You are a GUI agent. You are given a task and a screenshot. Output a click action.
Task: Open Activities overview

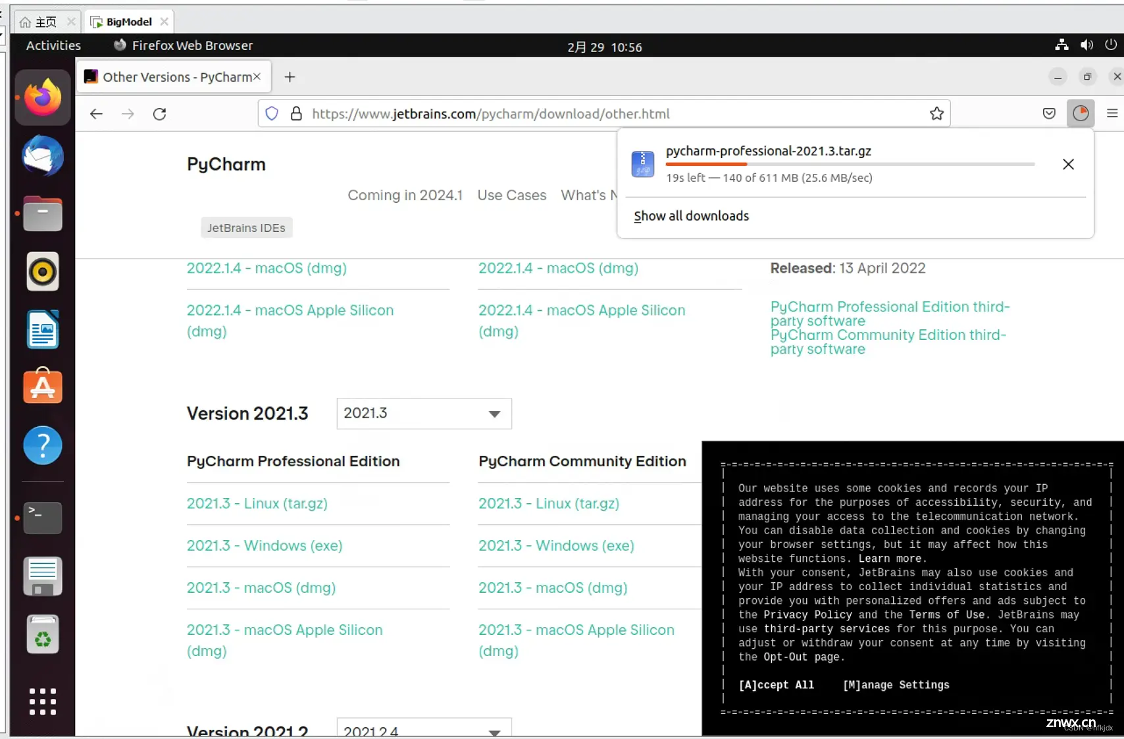pos(53,45)
